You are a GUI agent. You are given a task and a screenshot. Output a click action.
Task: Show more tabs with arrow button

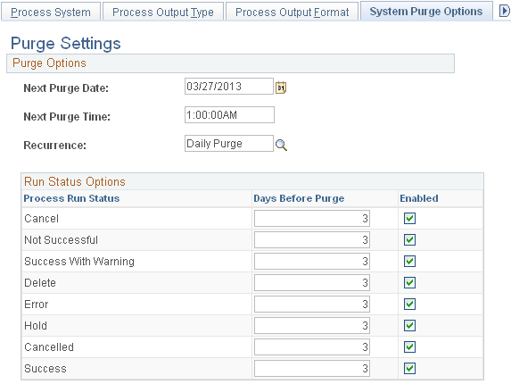pos(505,12)
